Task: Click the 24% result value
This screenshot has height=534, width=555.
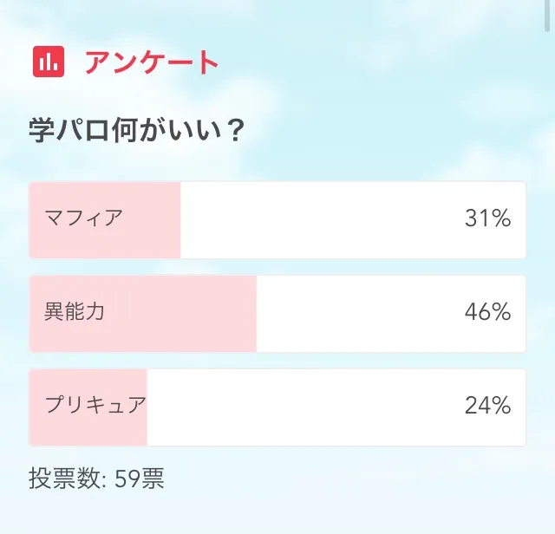Action: [487, 406]
